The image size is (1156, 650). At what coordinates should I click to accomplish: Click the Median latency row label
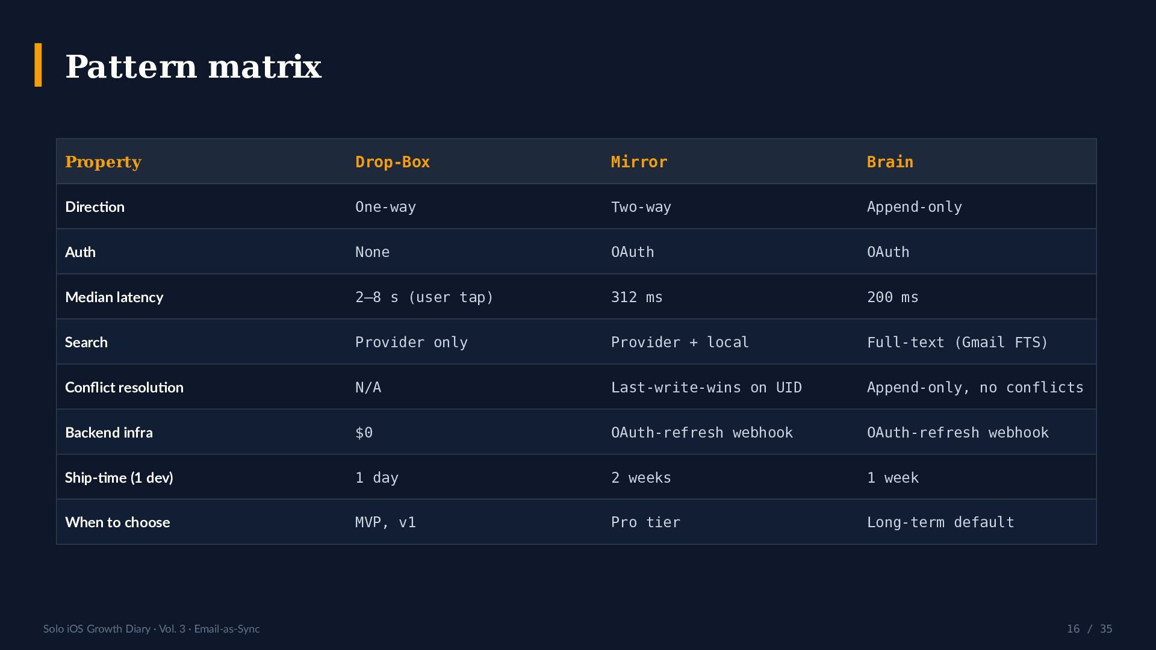tap(114, 297)
